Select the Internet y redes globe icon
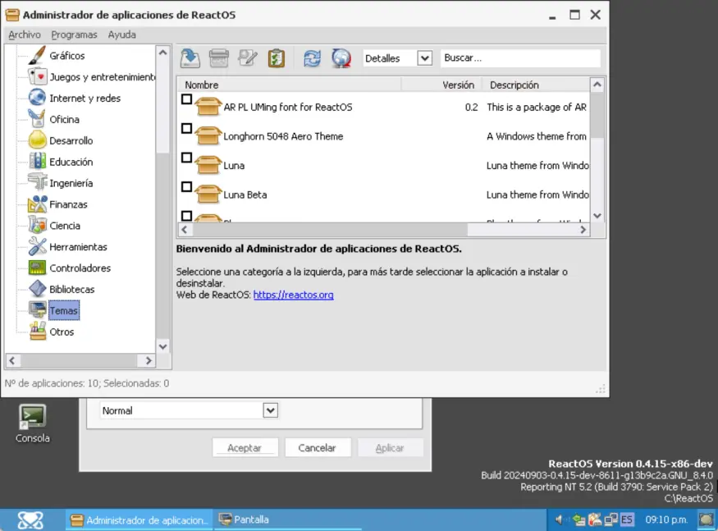Image resolution: width=718 pixels, height=531 pixels. 37,98
